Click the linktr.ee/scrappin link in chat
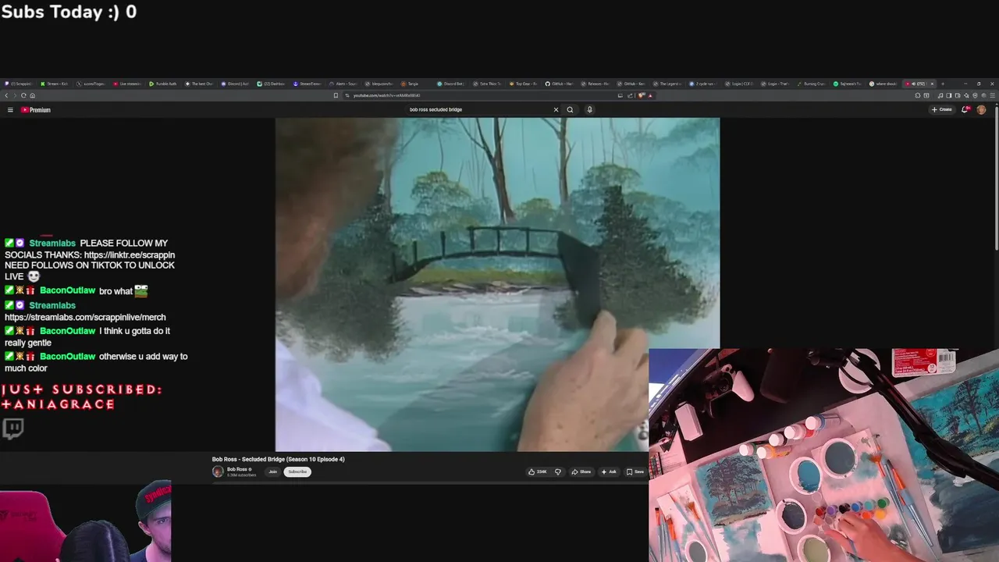The height and width of the screenshot is (562, 999). click(x=130, y=255)
